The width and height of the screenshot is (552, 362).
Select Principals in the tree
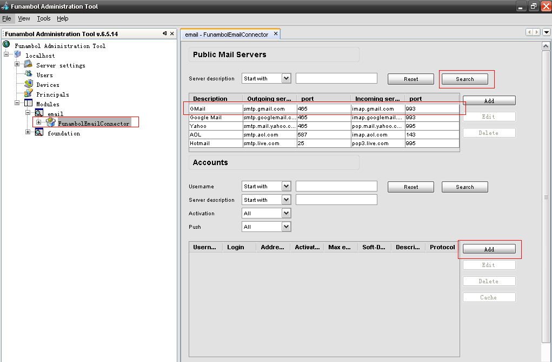(52, 94)
